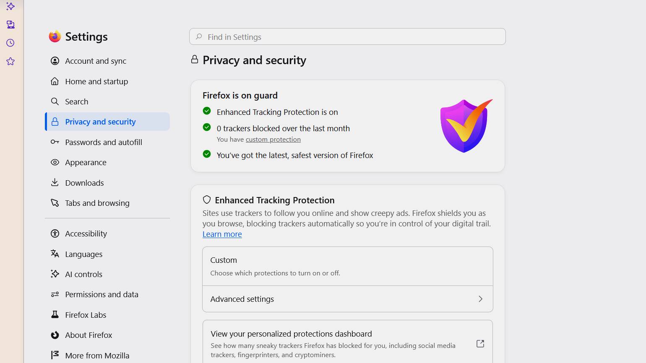Screen dimensions: 646x363
Task: Focus the Find in Settings search field
Action: click(347, 36)
